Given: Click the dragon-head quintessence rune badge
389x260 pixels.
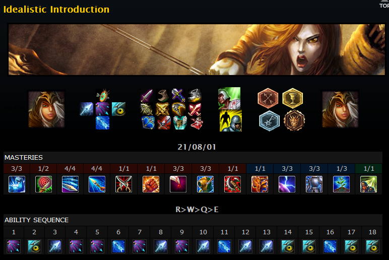Looking at the screenshot, I should (x=294, y=120).
